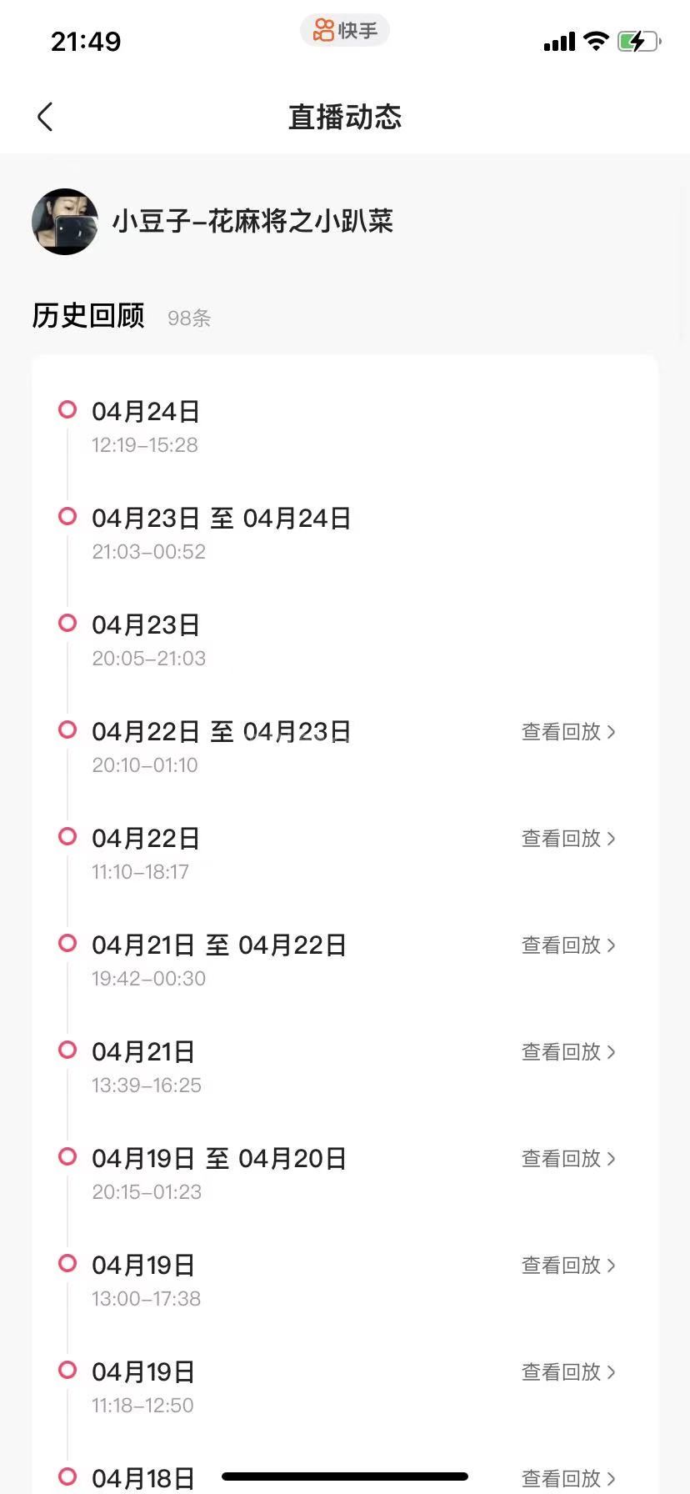Tap the back arrow icon

46,118
